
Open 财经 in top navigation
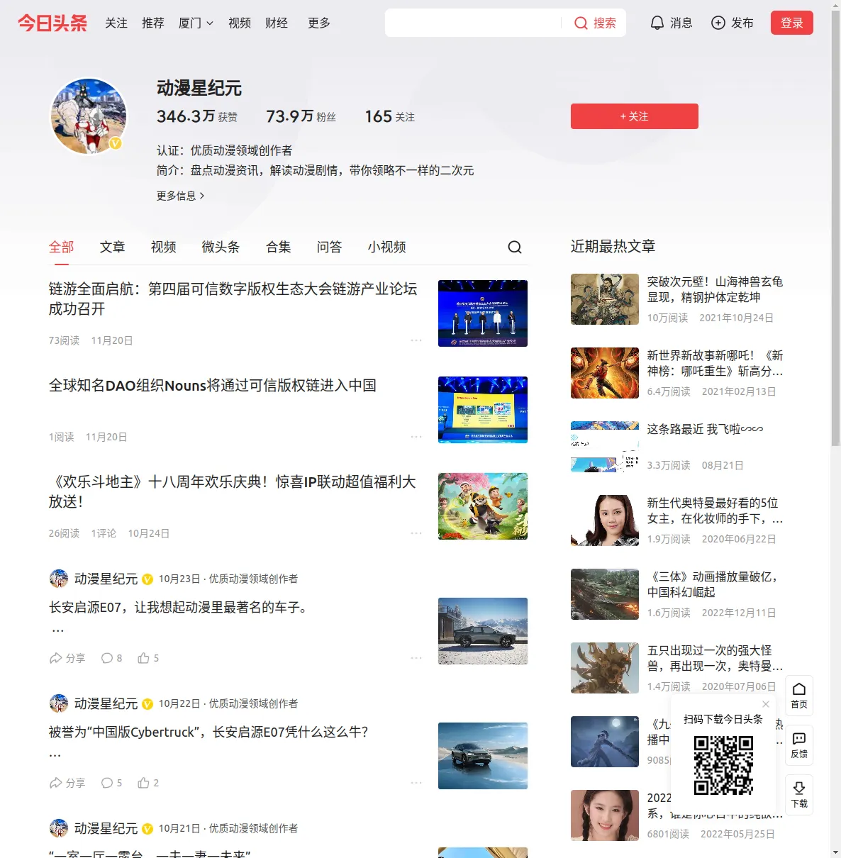277,23
